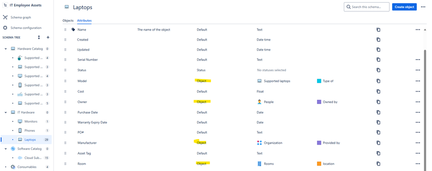Click the purple Provided by reference swatch
This screenshot has width=432, height=171.
click(319, 143)
